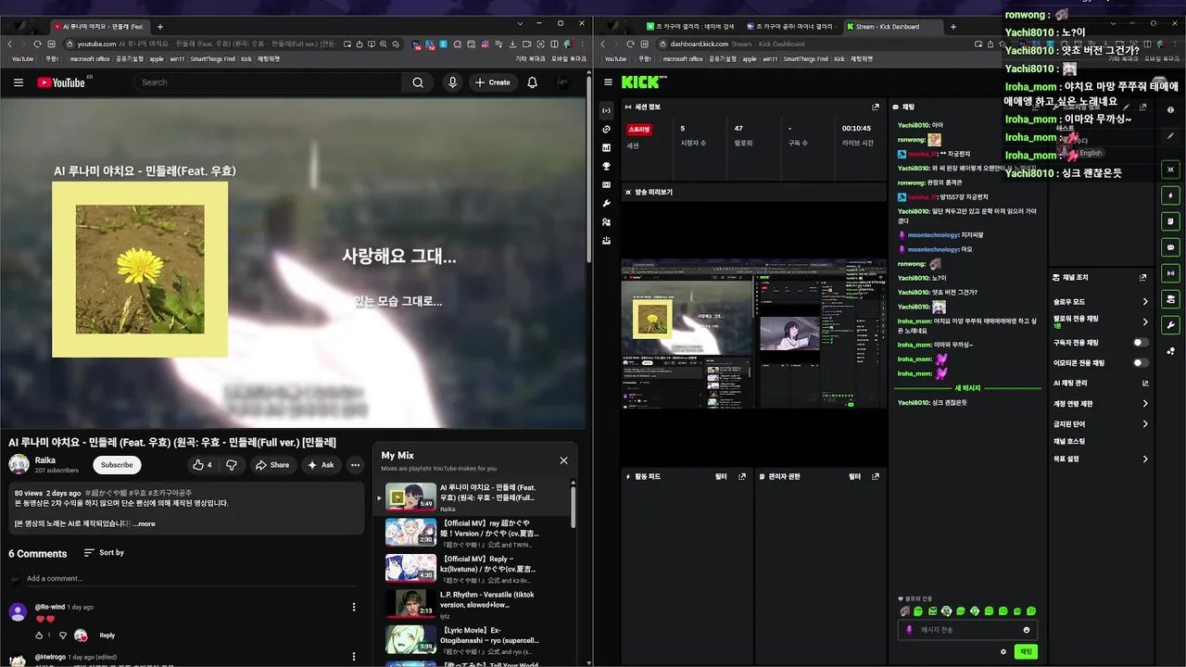Click the 메시지 전송 chat input

point(965,630)
